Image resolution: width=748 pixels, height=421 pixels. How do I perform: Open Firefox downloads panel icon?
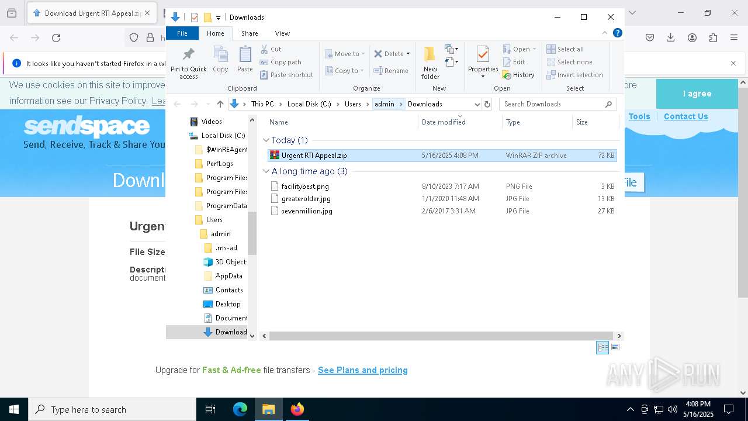(x=671, y=38)
